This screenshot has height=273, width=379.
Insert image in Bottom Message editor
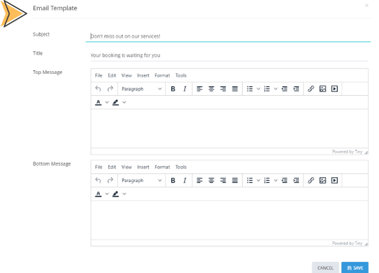322,181
